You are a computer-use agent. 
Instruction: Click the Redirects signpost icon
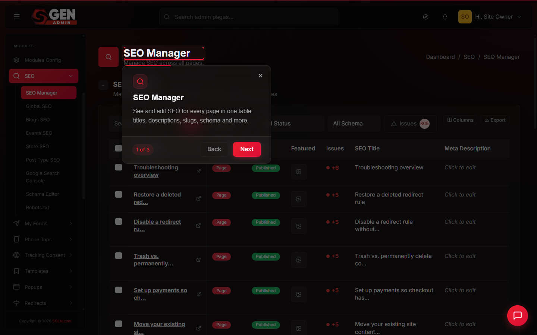pos(16,303)
